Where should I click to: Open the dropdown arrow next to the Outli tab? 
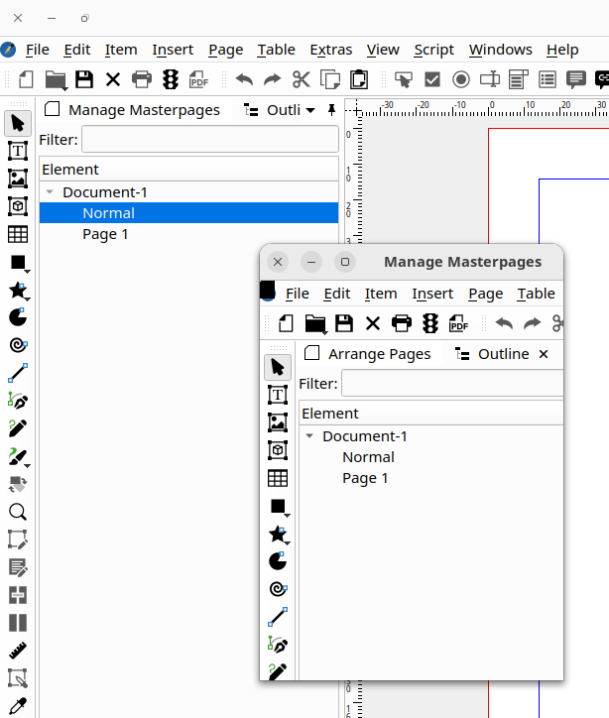(x=309, y=110)
